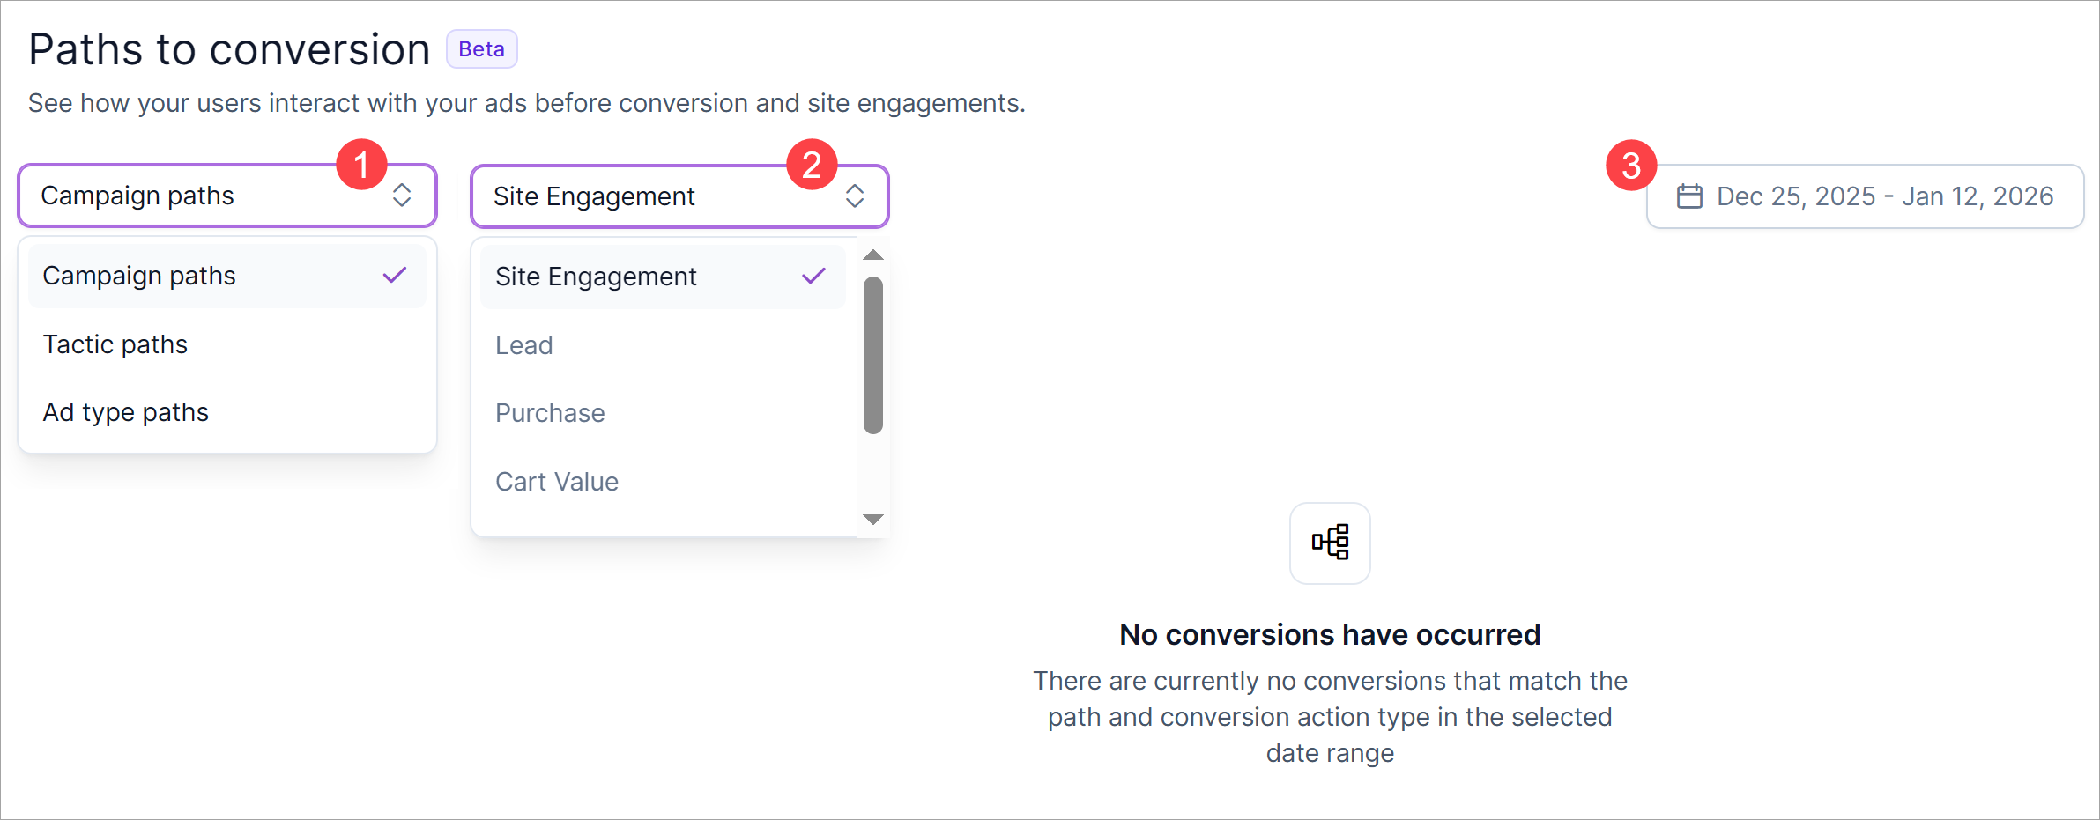Click the Beta badge next to title

coord(481,49)
